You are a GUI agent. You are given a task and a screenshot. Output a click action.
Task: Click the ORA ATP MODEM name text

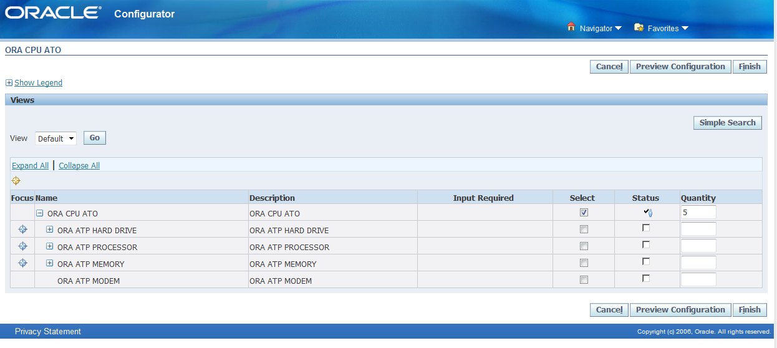tap(89, 281)
